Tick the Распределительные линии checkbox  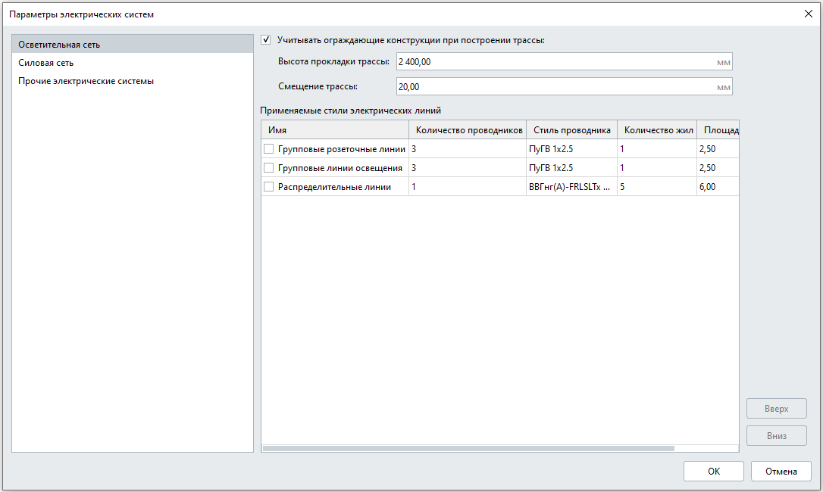coord(269,187)
